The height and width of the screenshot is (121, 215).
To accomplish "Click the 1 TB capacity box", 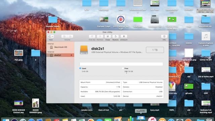I will point(155,50).
